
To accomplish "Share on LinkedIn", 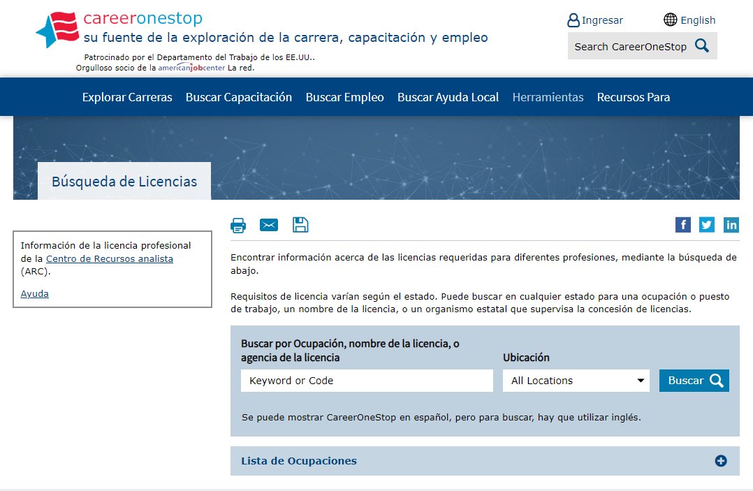I will (x=731, y=225).
